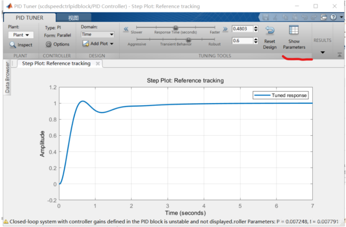This screenshot has height=227, width=346.
Task: Click the response time value field 0.4803
Action: click(x=241, y=29)
